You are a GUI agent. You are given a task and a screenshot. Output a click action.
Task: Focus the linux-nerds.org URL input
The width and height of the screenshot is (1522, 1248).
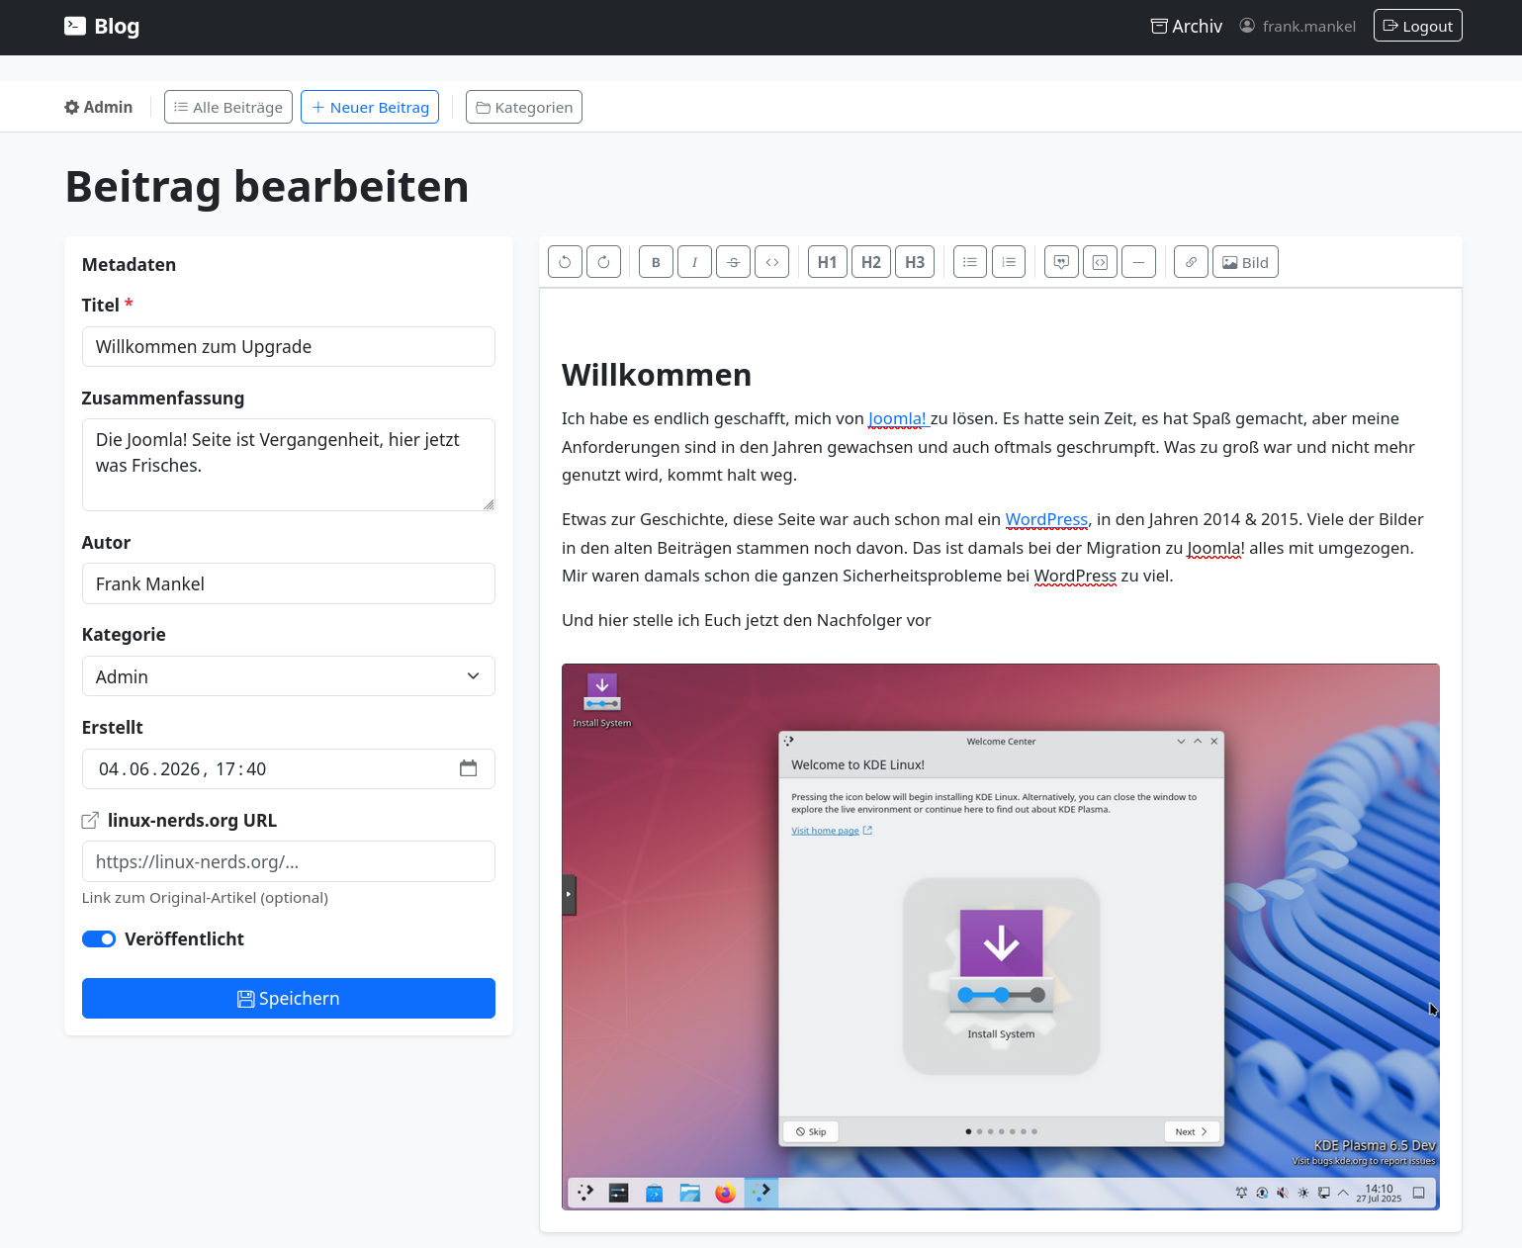click(289, 861)
